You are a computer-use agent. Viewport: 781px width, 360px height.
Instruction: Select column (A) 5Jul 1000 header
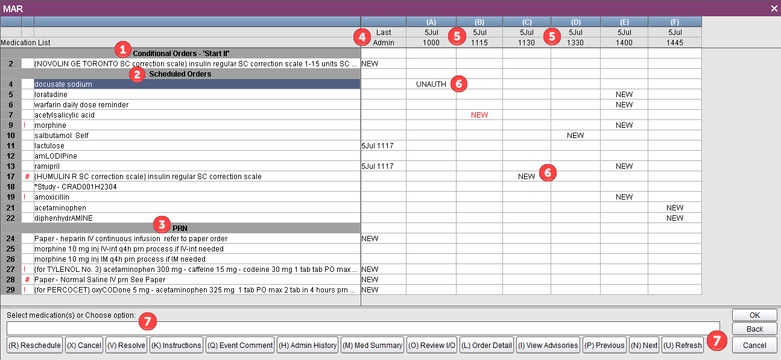tap(431, 32)
